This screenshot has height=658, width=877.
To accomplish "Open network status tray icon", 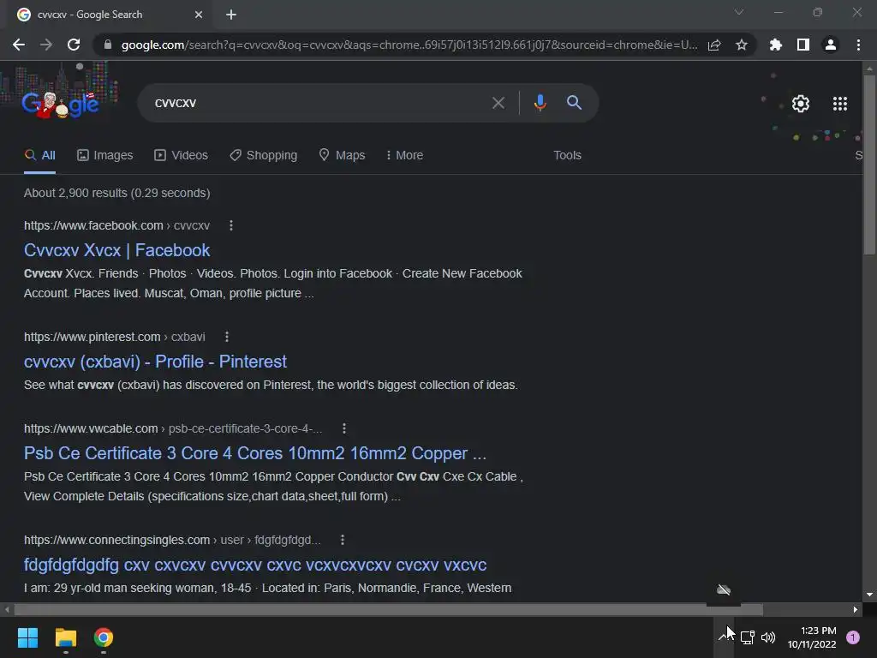I will click(747, 637).
